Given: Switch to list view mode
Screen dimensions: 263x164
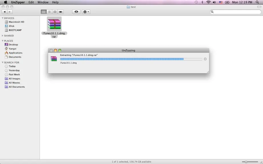Looking at the screenshot, I should [x=49, y=12].
